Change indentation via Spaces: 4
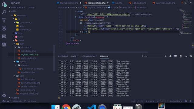 coord(150,101)
